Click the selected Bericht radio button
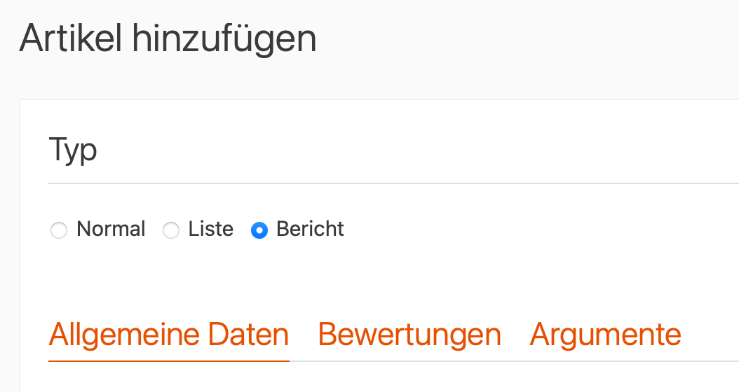The image size is (739, 392). point(259,230)
